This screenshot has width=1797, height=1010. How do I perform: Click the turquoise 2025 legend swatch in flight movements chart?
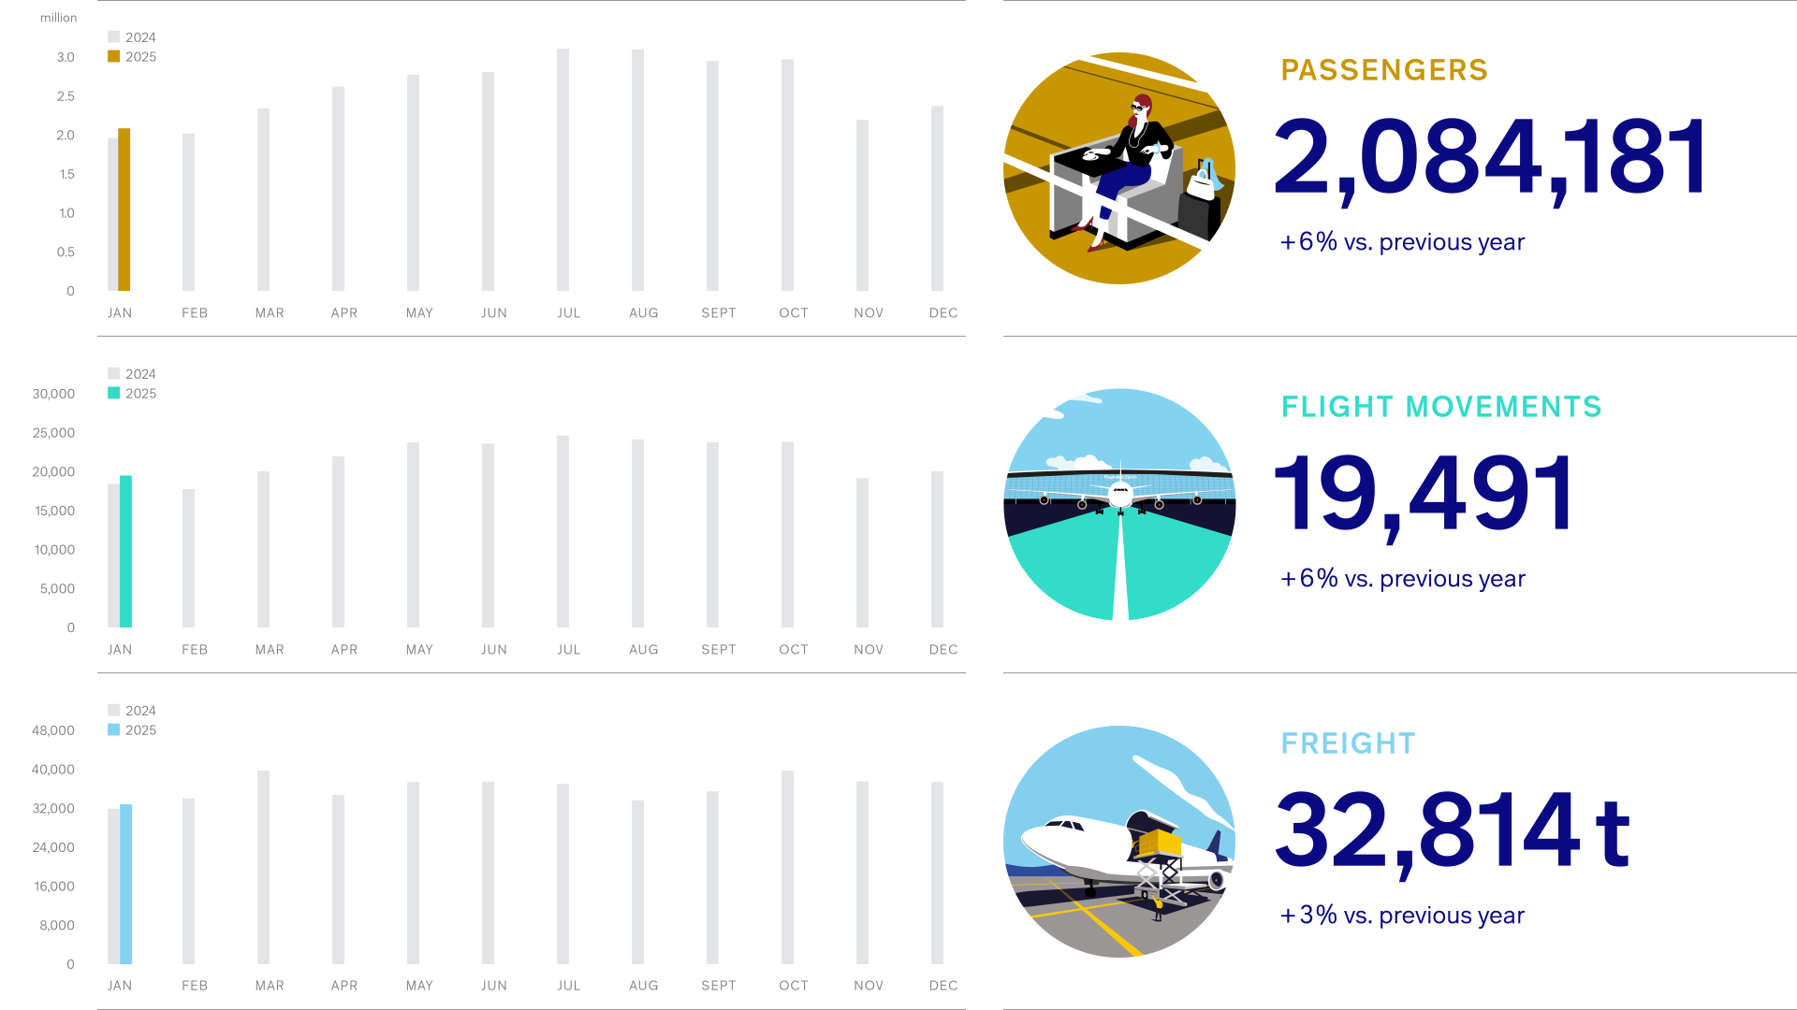(114, 394)
